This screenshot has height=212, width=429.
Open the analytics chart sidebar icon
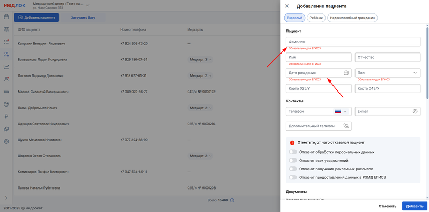pos(6,66)
